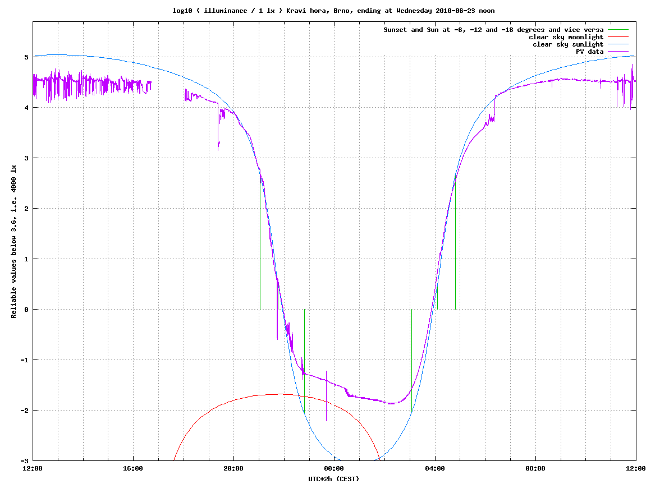Click the '00:00' x-axis tick label
This screenshot has width=646, height=484.
click(334, 469)
